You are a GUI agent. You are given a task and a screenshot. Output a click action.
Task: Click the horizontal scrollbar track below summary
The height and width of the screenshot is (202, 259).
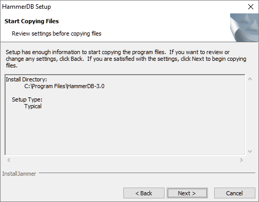(125, 160)
